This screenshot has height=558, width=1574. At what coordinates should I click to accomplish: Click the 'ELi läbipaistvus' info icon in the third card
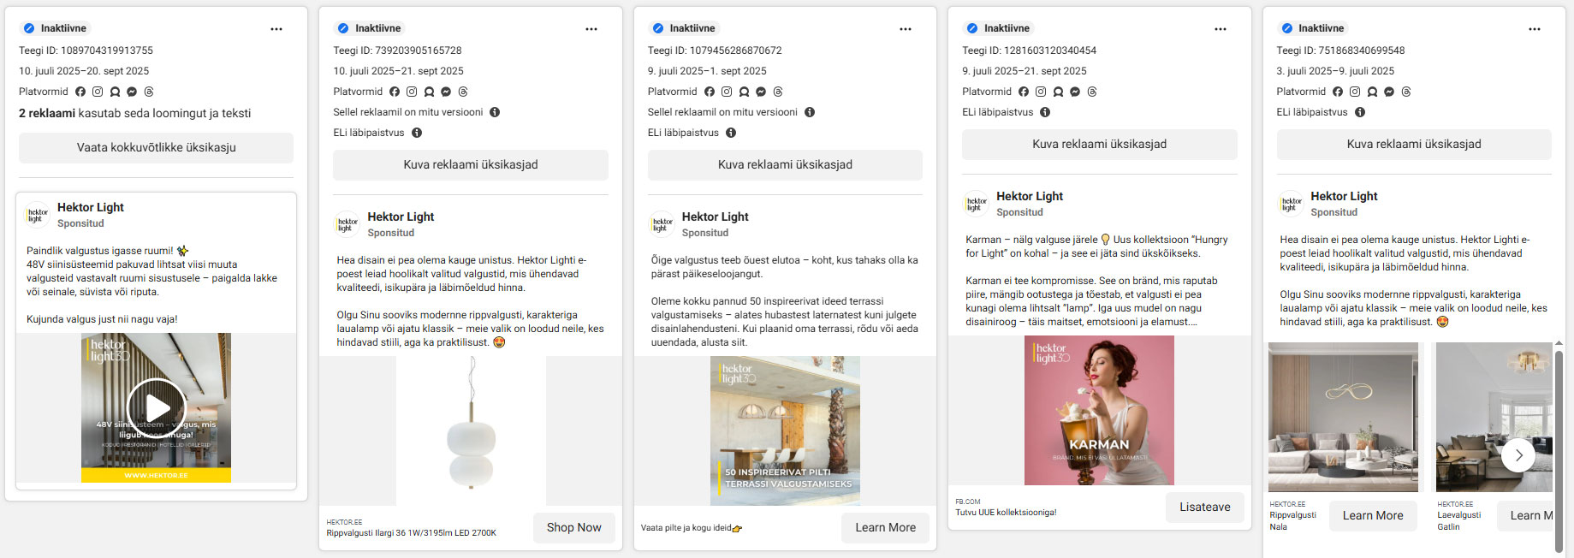[731, 133]
